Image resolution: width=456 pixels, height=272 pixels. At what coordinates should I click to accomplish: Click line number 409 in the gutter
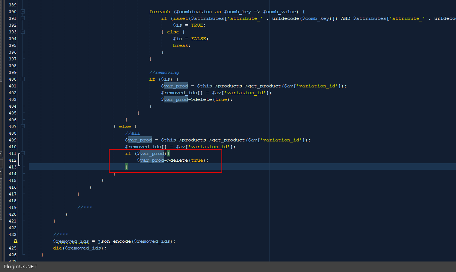[x=12, y=140]
